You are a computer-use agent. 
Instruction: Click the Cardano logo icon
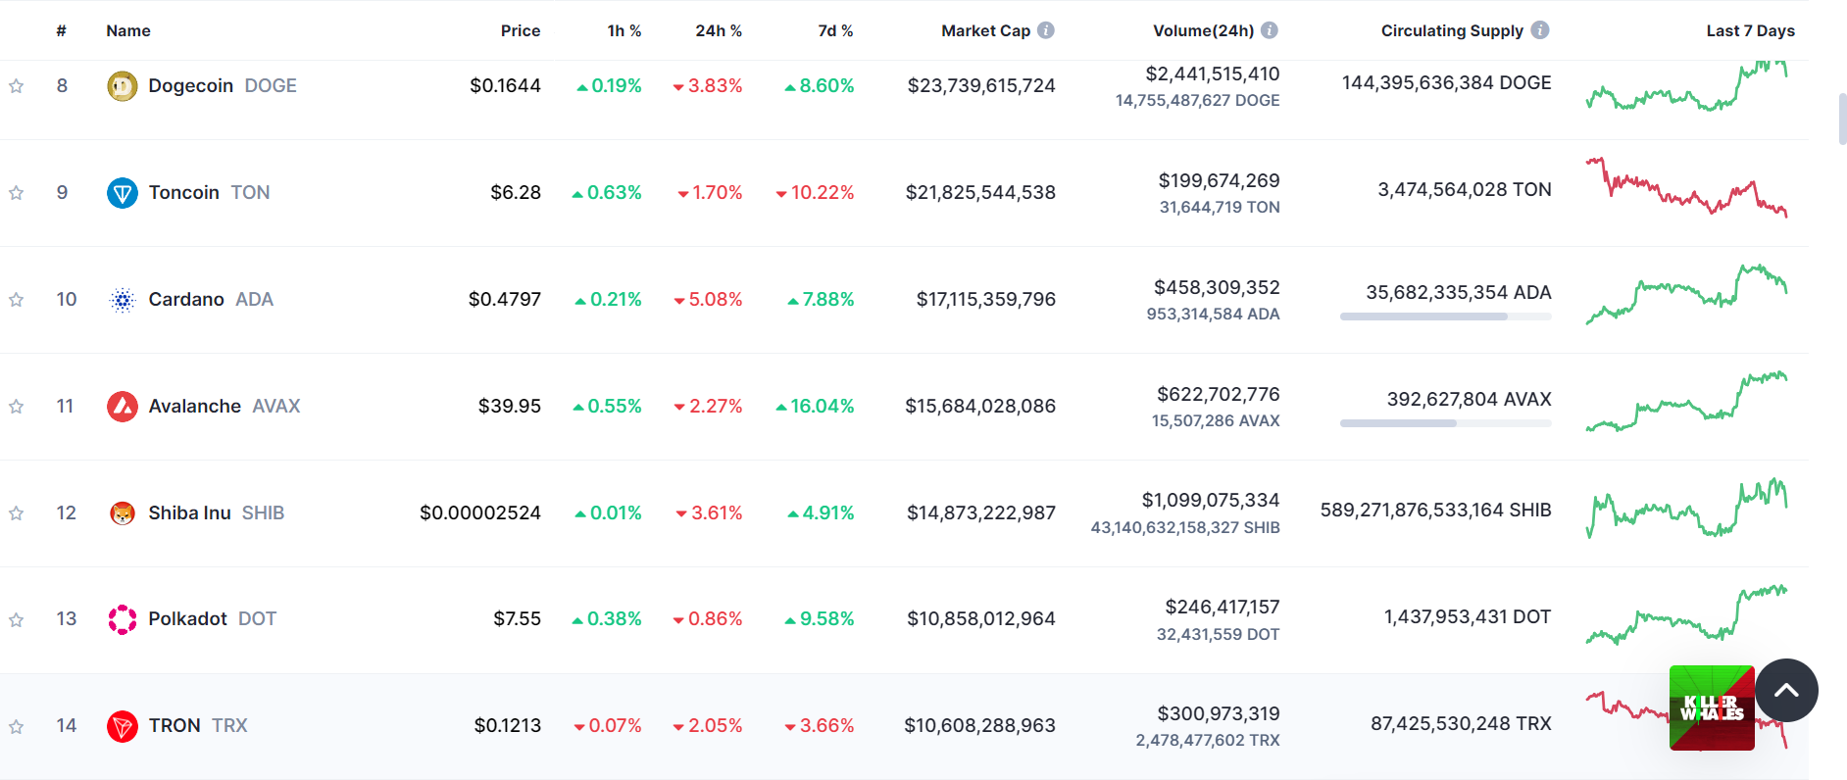point(122,300)
